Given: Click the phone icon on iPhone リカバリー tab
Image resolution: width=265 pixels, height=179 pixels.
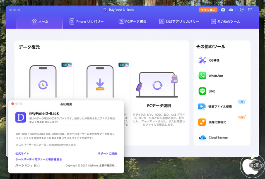Looking at the screenshot, I should click(x=72, y=21).
